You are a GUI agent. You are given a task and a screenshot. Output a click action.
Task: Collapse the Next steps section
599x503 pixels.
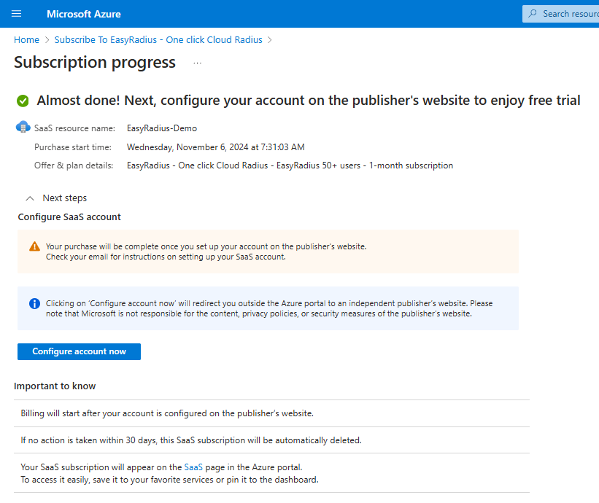tap(29, 198)
